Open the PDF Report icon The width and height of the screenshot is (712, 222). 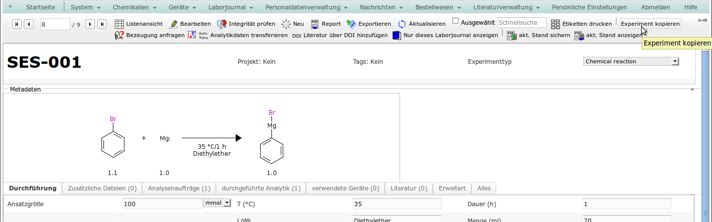click(x=315, y=24)
